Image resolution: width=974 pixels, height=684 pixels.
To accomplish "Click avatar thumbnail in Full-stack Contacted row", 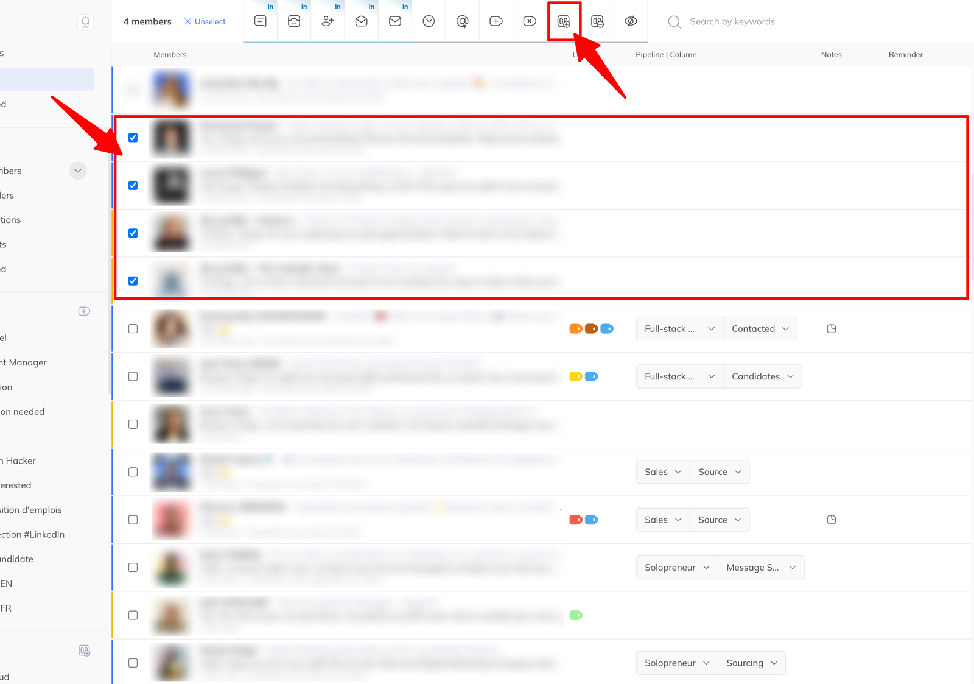I will click(x=172, y=329).
